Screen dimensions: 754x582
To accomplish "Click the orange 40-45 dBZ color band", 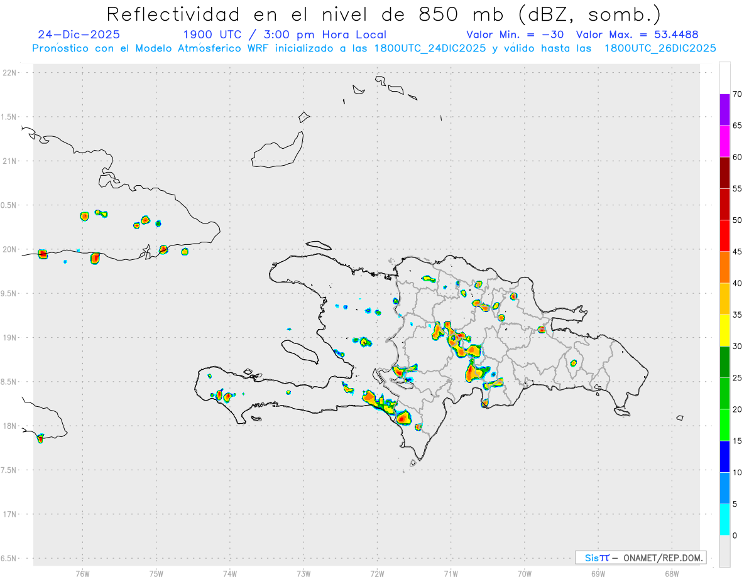I will [724, 267].
